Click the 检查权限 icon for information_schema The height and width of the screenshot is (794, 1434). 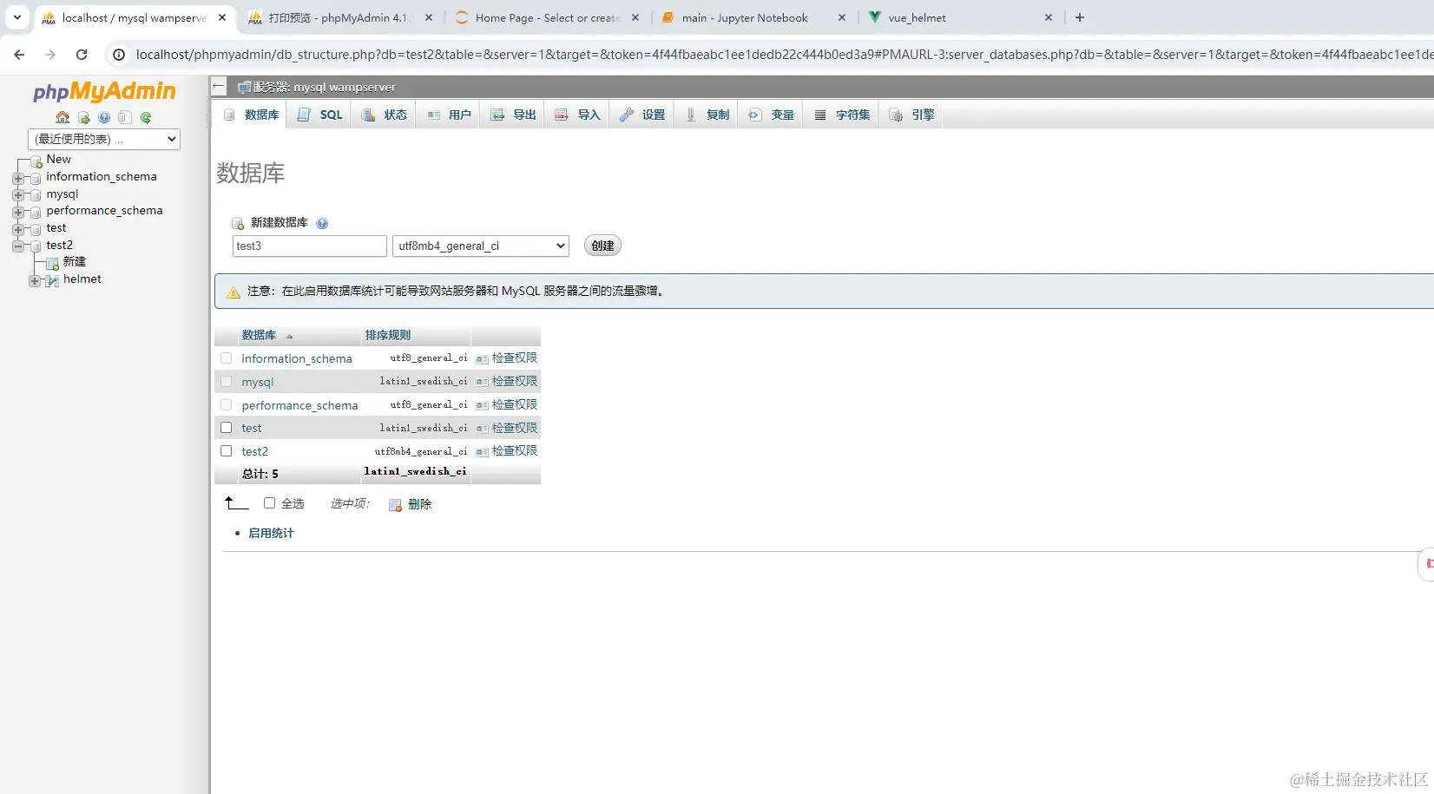482,358
